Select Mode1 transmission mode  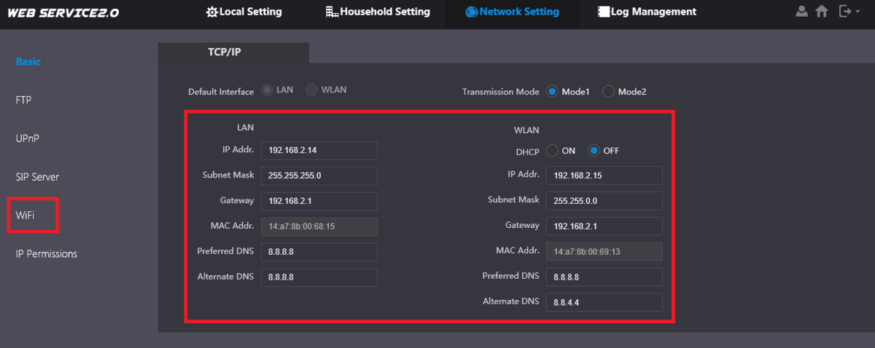tap(552, 92)
